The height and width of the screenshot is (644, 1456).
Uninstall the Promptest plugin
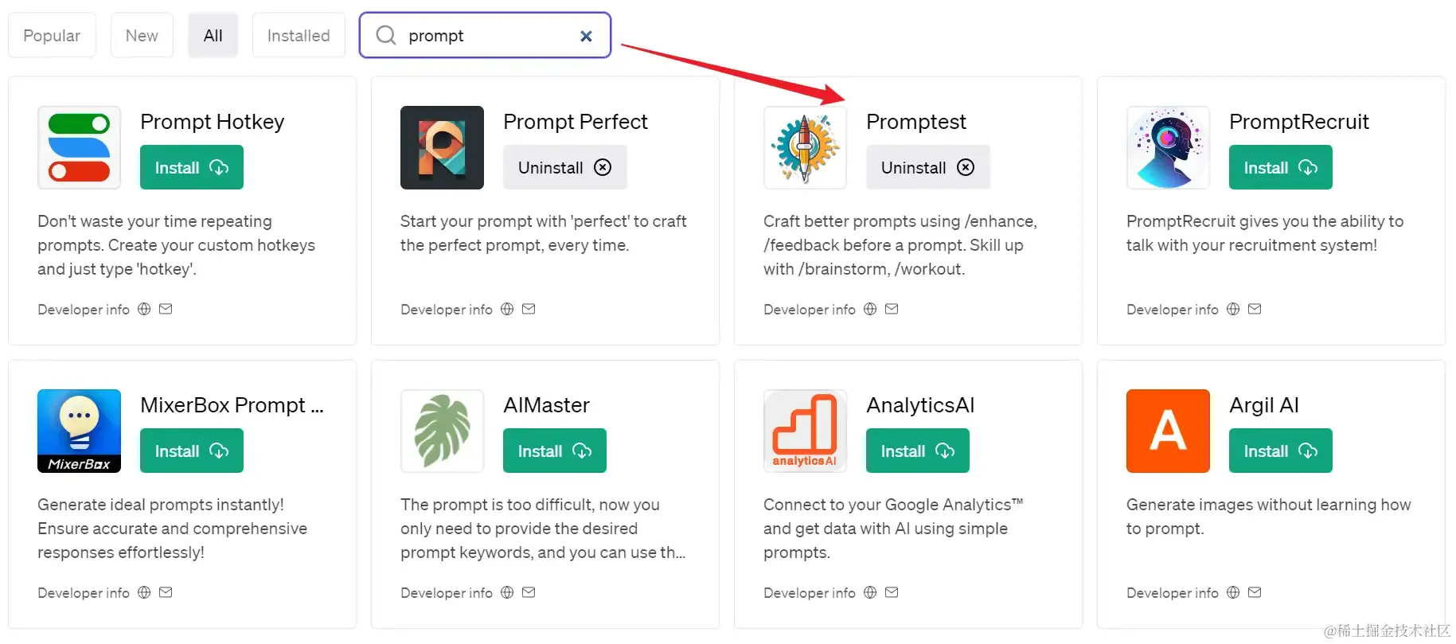tap(927, 167)
